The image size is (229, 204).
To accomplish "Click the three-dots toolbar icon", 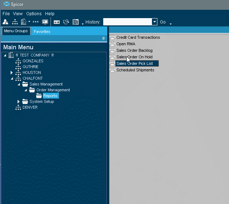I will [36, 22].
